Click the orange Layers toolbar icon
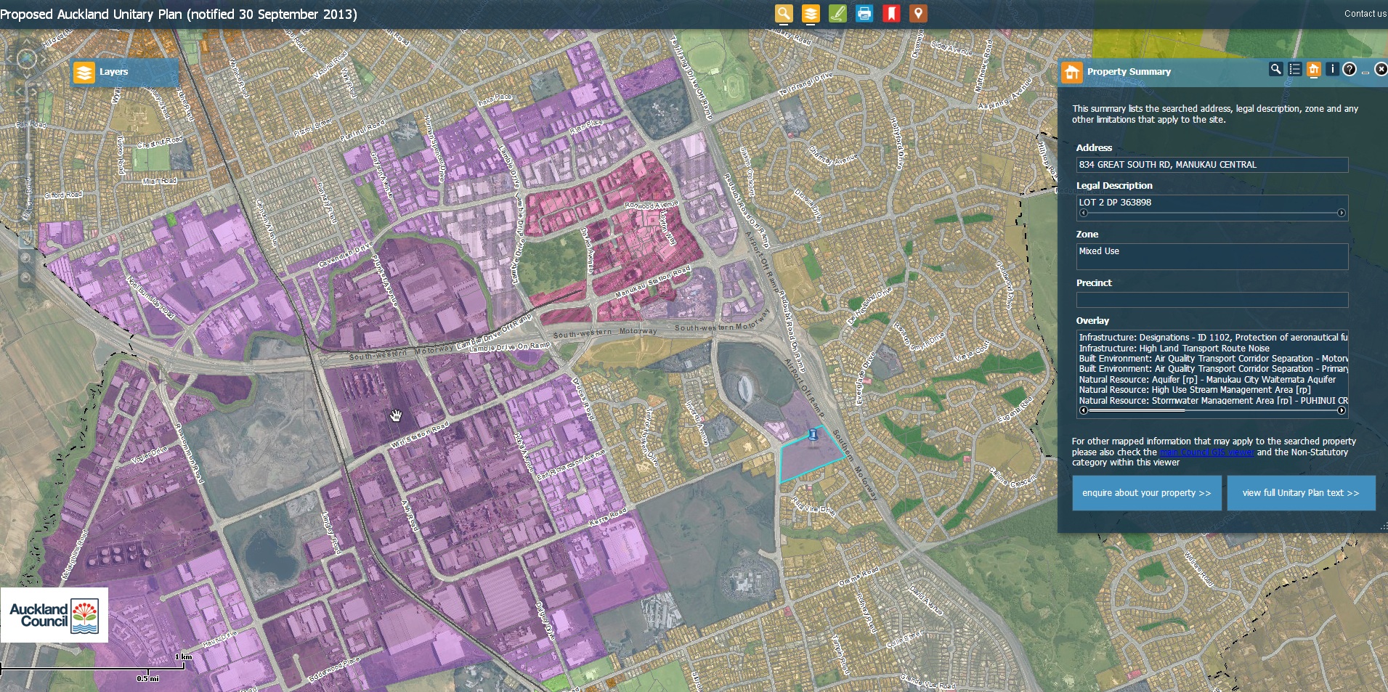The width and height of the screenshot is (1388, 692). [x=811, y=14]
